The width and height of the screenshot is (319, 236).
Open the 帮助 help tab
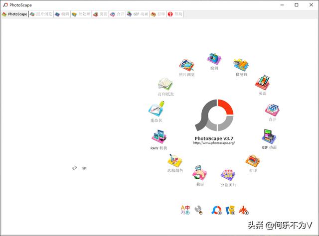coord(175,14)
